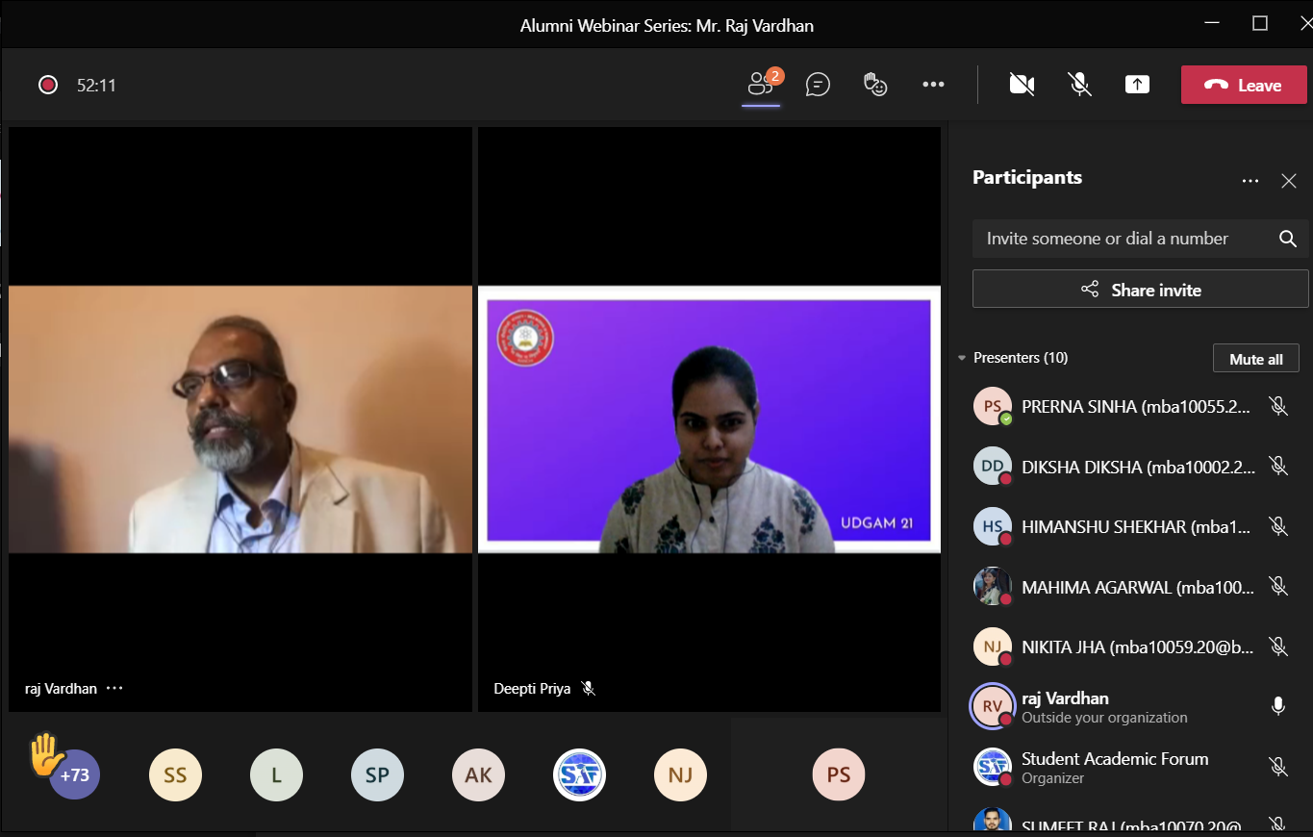Toggle the camera on

(1022, 85)
